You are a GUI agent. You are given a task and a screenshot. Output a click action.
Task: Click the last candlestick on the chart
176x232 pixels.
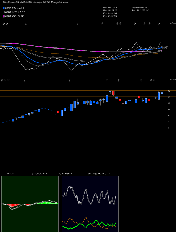point(162,93)
